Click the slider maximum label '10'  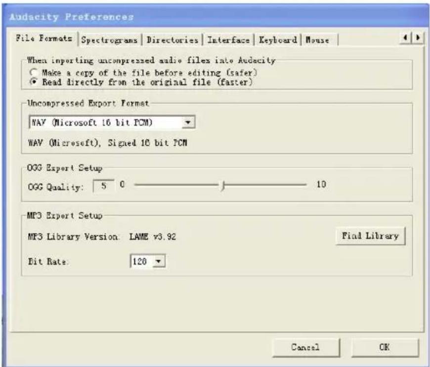(x=321, y=184)
